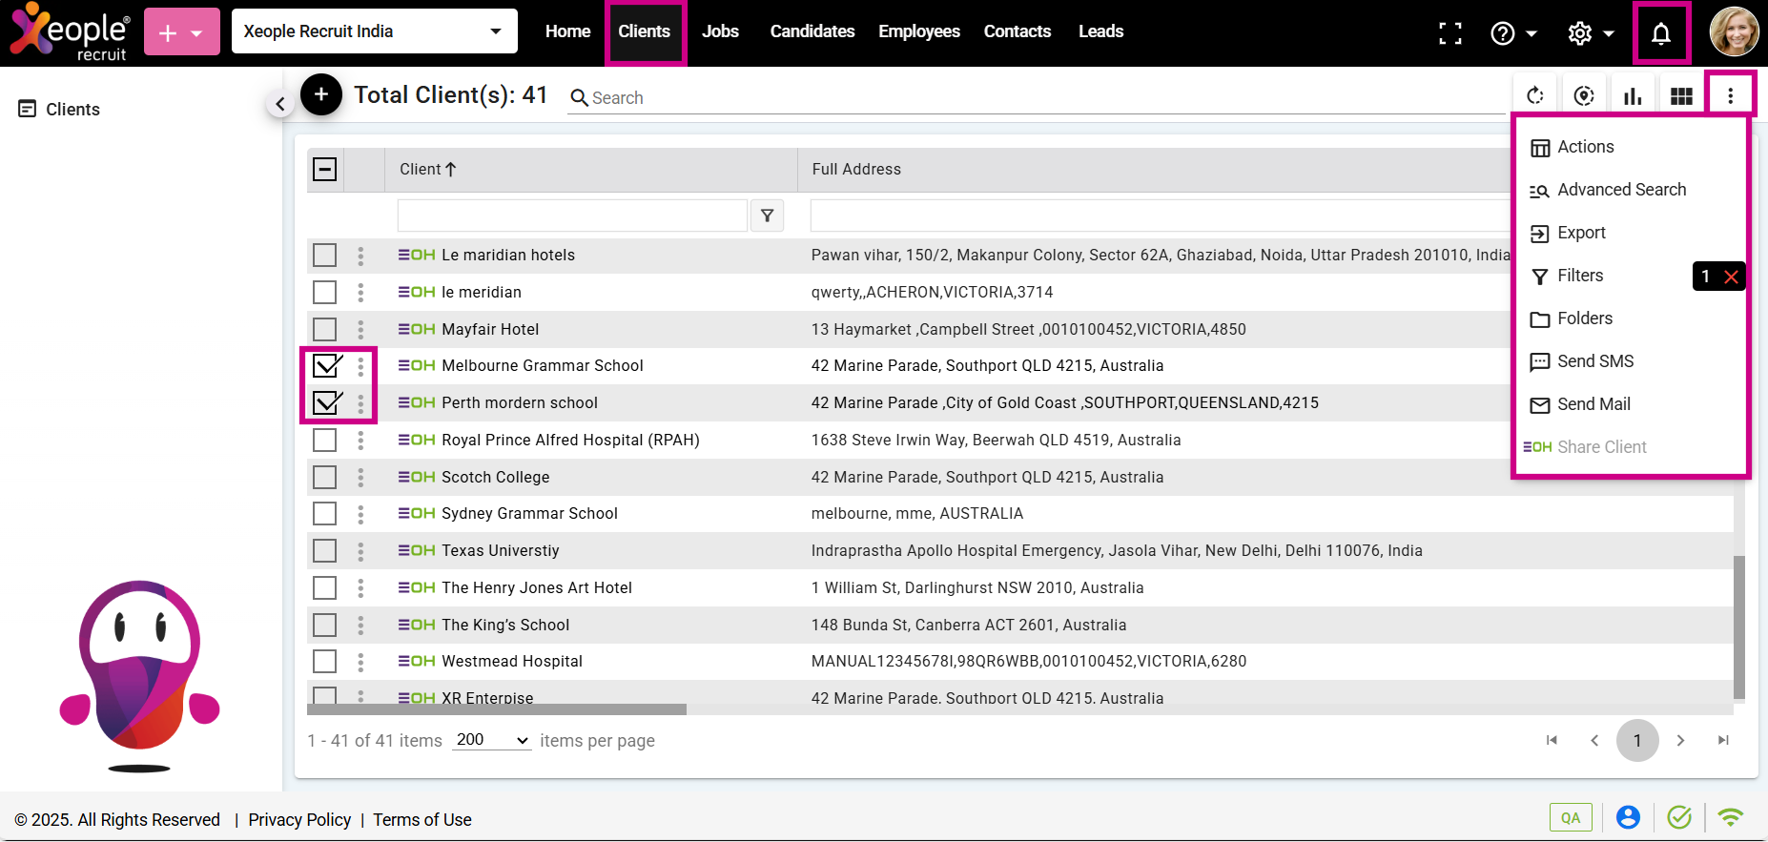1768x842 pixels.
Task: Clear the active filter using the red X
Action: 1731,277
